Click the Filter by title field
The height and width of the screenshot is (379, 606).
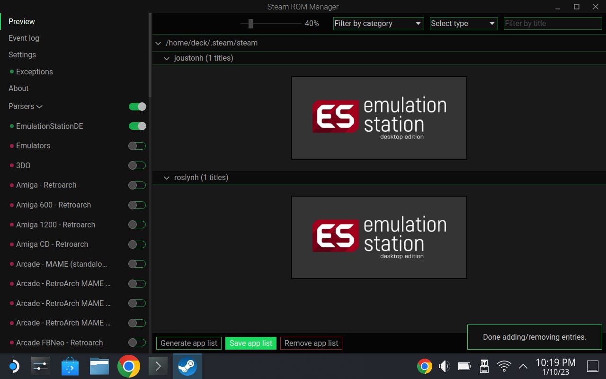[553, 23]
